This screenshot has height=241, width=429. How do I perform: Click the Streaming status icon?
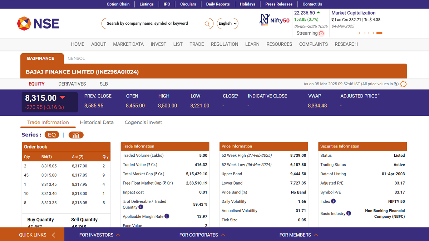(x=321, y=34)
